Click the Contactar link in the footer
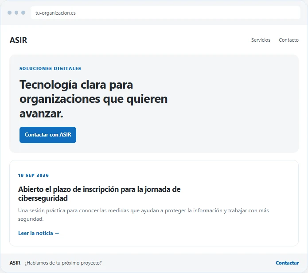This screenshot has height=273, width=308. [x=287, y=263]
